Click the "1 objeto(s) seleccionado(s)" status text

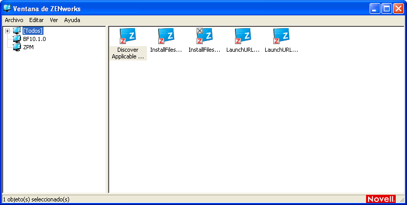[36, 199]
